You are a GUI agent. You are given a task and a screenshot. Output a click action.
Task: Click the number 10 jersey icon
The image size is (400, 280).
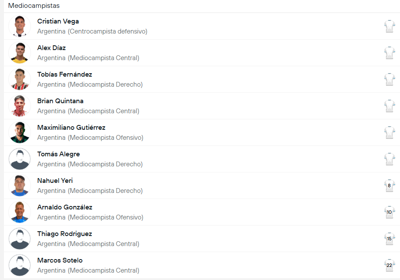click(389, 212)
